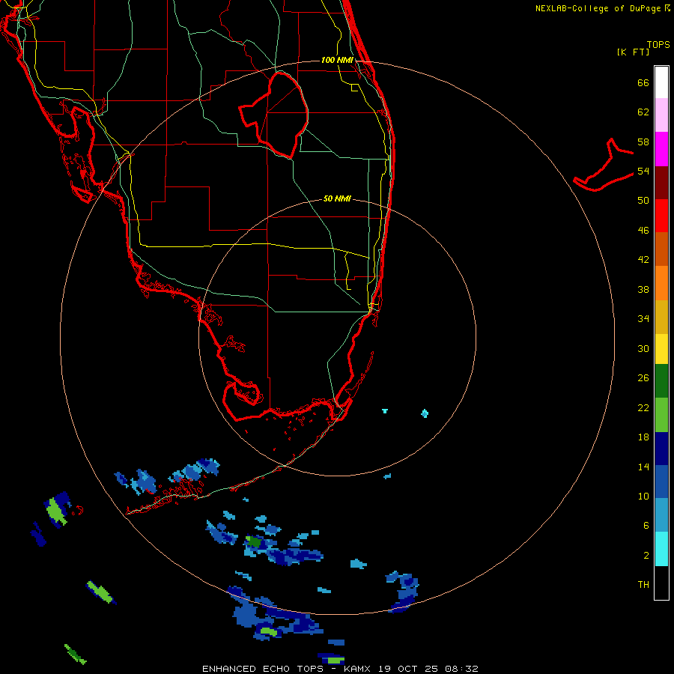Click the 66 legend value
Screen dimensions: 674x674
(643, 82)
